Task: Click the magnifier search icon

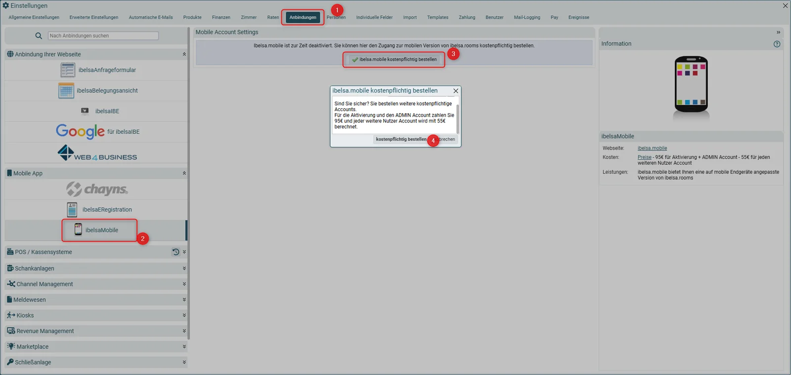Action: pyautogui.click(x=39, y=36)
